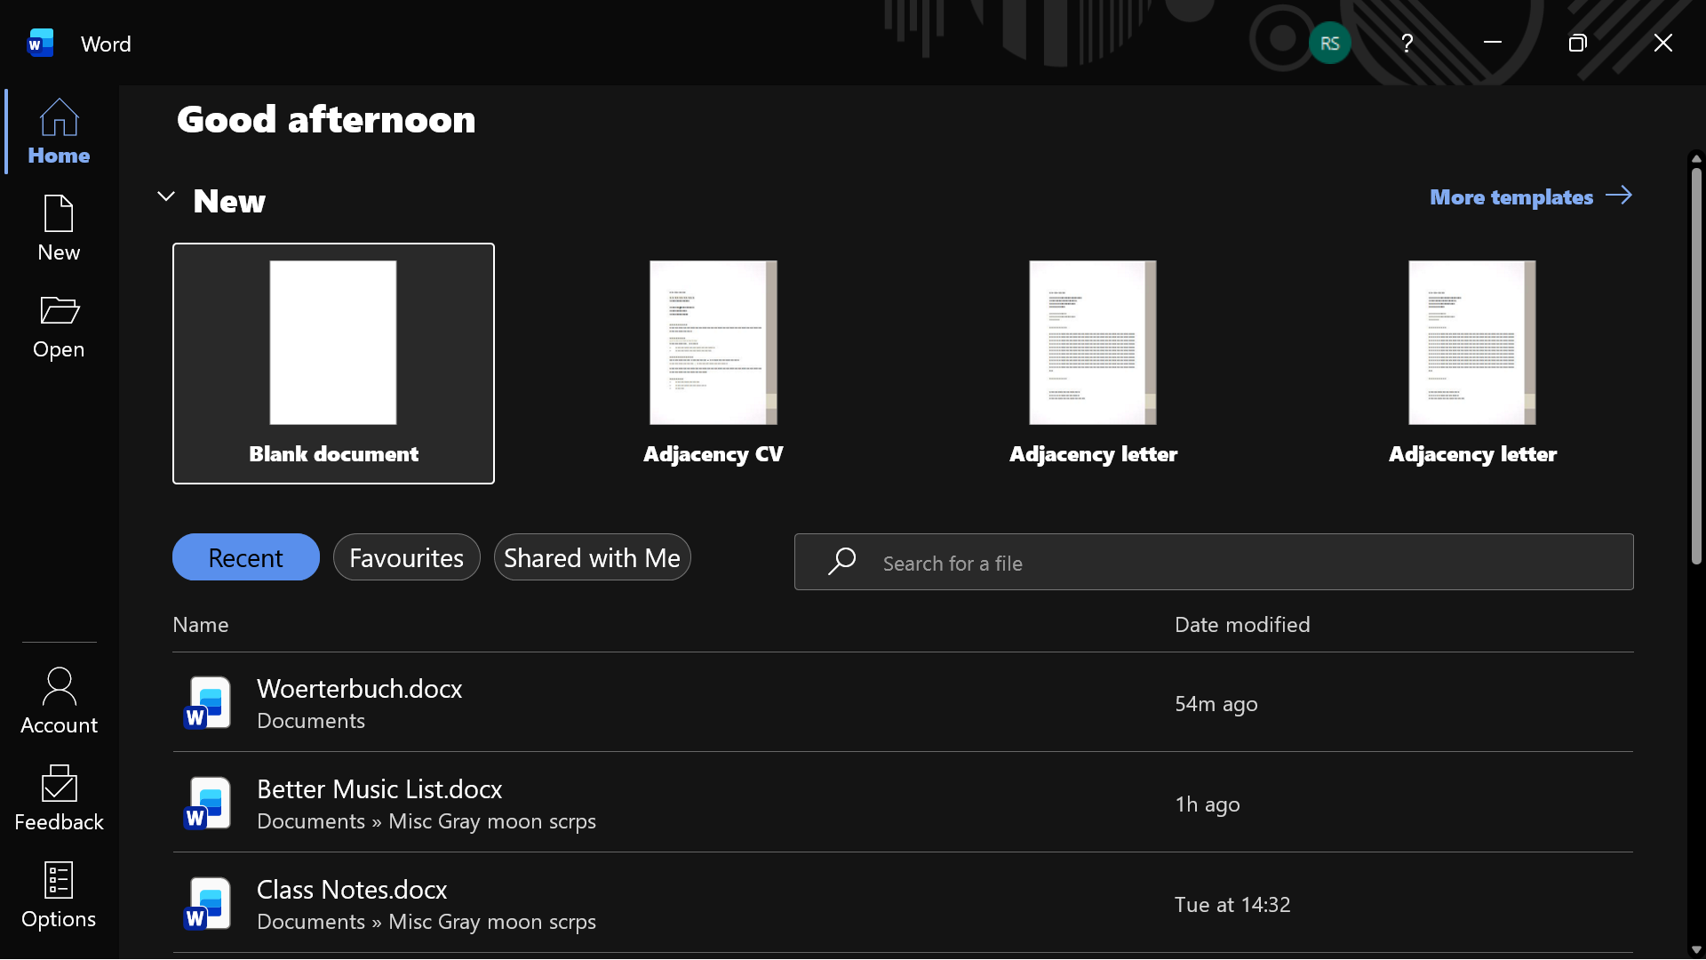This screenshot has height=960, width=1706.
Task: Click the Tue at 14:32 timestamp
Action: click(x=1232, y=905)
